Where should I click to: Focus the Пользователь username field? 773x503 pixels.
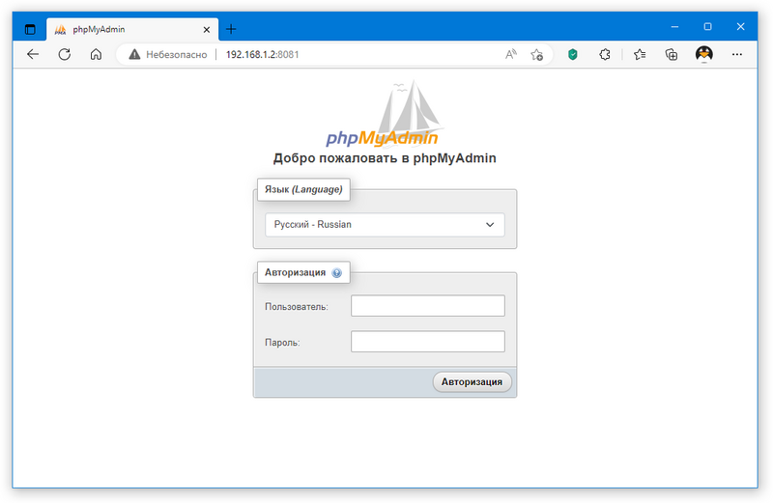427,306
